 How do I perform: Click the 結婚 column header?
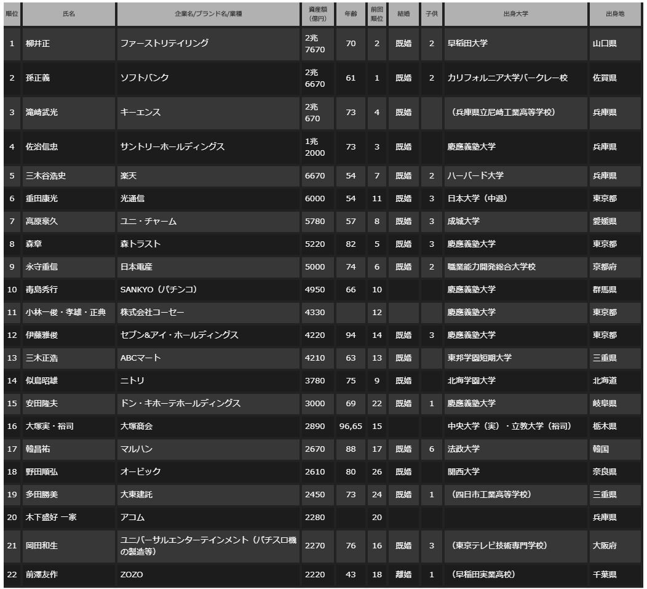click(x=403, y=14)
